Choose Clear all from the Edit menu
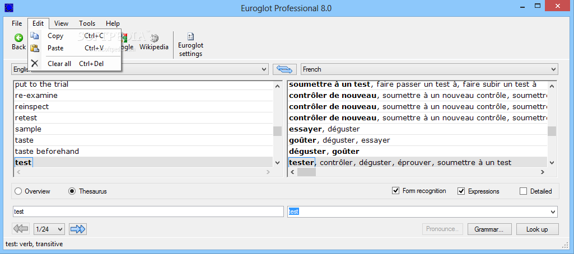 coord(74,64)
